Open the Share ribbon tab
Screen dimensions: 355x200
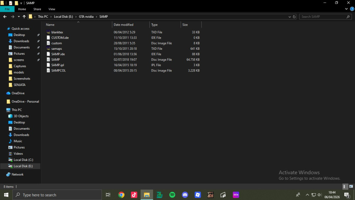[x=37, y=9]
